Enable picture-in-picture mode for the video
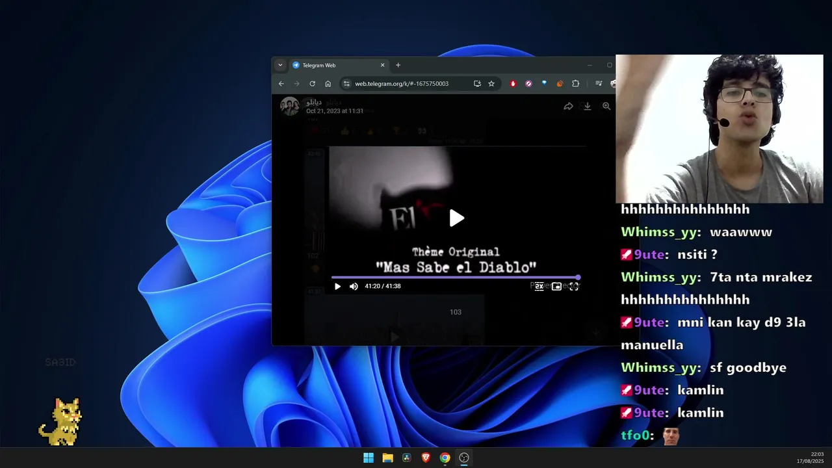 click(556, 286)
